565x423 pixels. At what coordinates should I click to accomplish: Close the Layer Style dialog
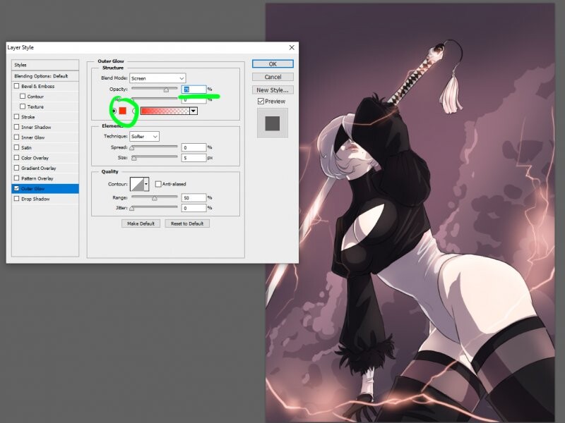[x=292, y=47]
